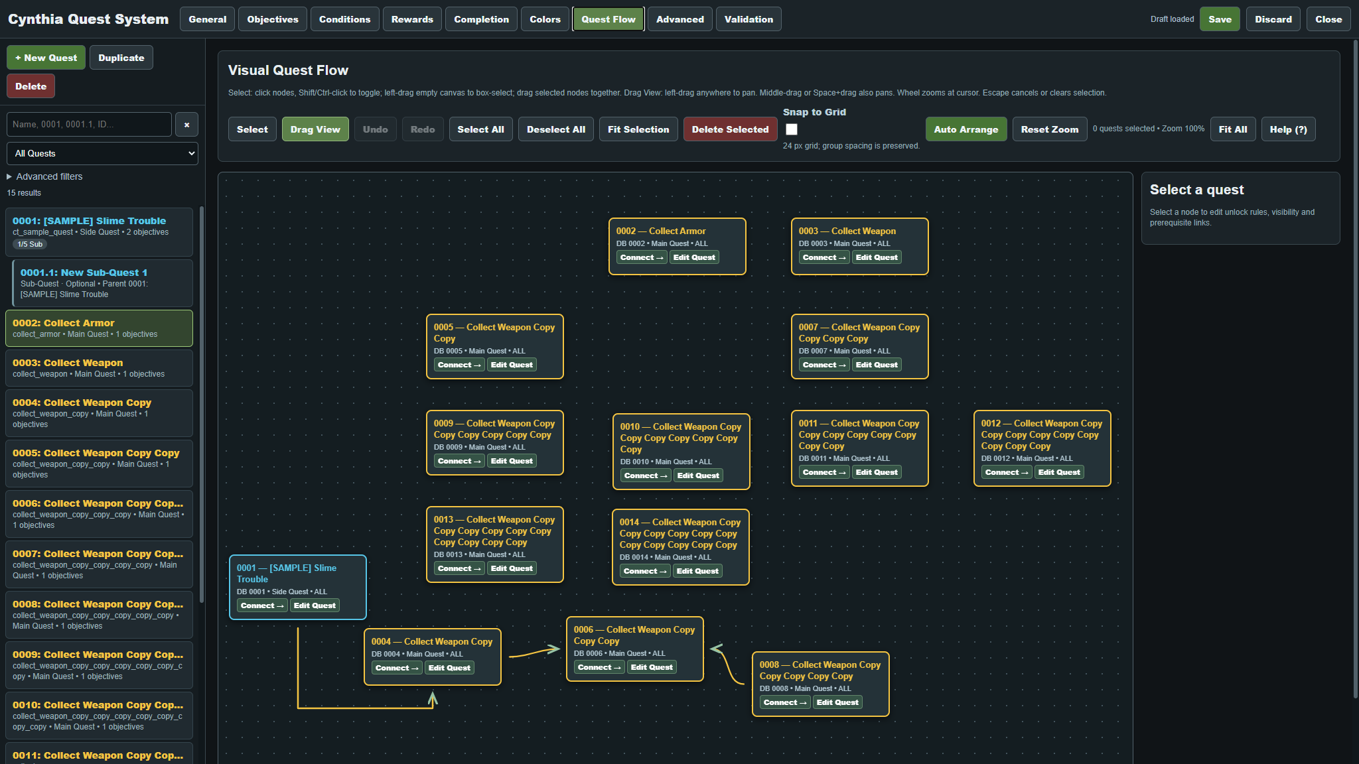Click Reset Zoom
The image size is (1359, 764).
coord(1050,129)
